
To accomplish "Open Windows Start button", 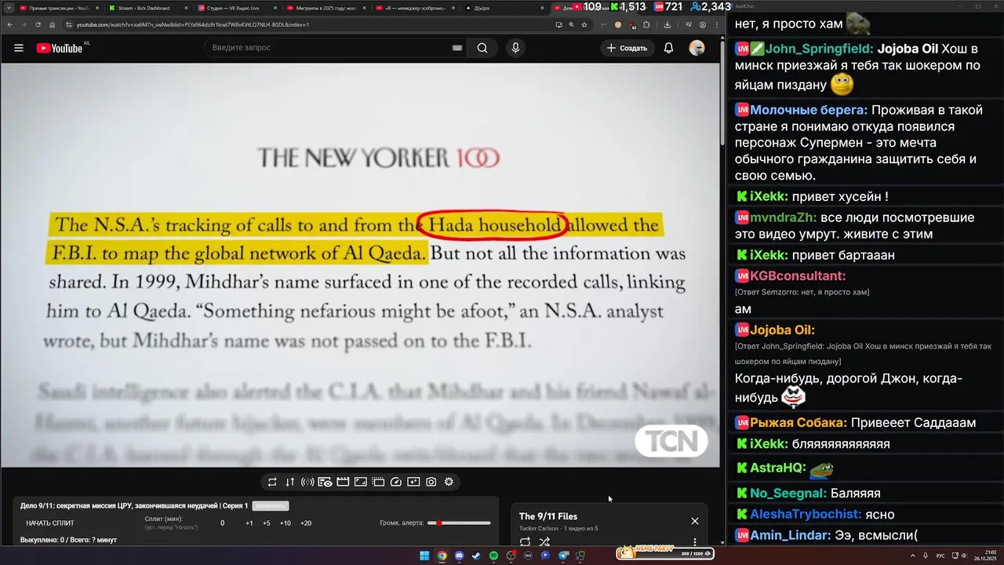I will click(424, 556).
